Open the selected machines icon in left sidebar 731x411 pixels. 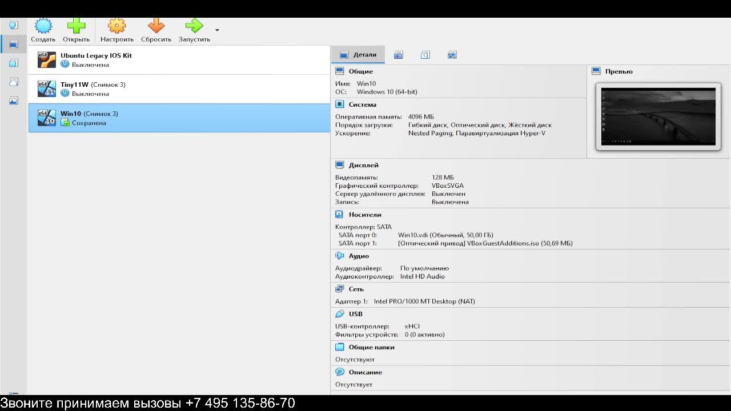coord(13,44)
